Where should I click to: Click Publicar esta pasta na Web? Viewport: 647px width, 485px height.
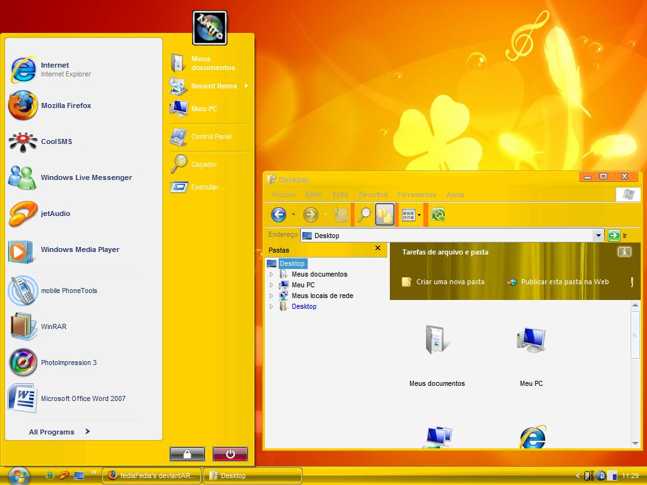click(558, 282)
